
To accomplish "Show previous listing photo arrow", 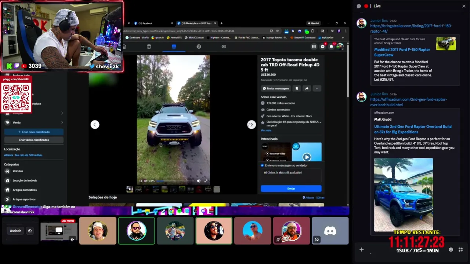I will pos(95,125).
